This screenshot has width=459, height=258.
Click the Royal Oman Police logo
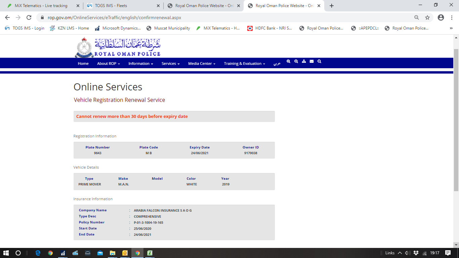coord(118,47)
